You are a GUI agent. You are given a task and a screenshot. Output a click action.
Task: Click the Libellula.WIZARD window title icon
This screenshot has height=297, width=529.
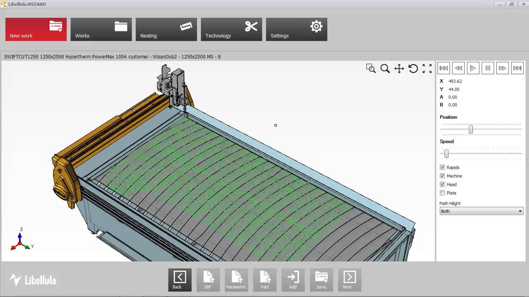pyautogui.click(x=4, y=4)
